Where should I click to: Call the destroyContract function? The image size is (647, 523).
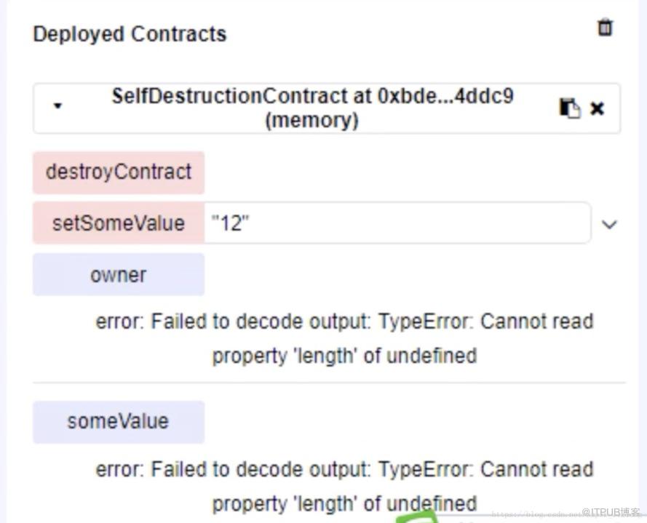coord(119,172)
